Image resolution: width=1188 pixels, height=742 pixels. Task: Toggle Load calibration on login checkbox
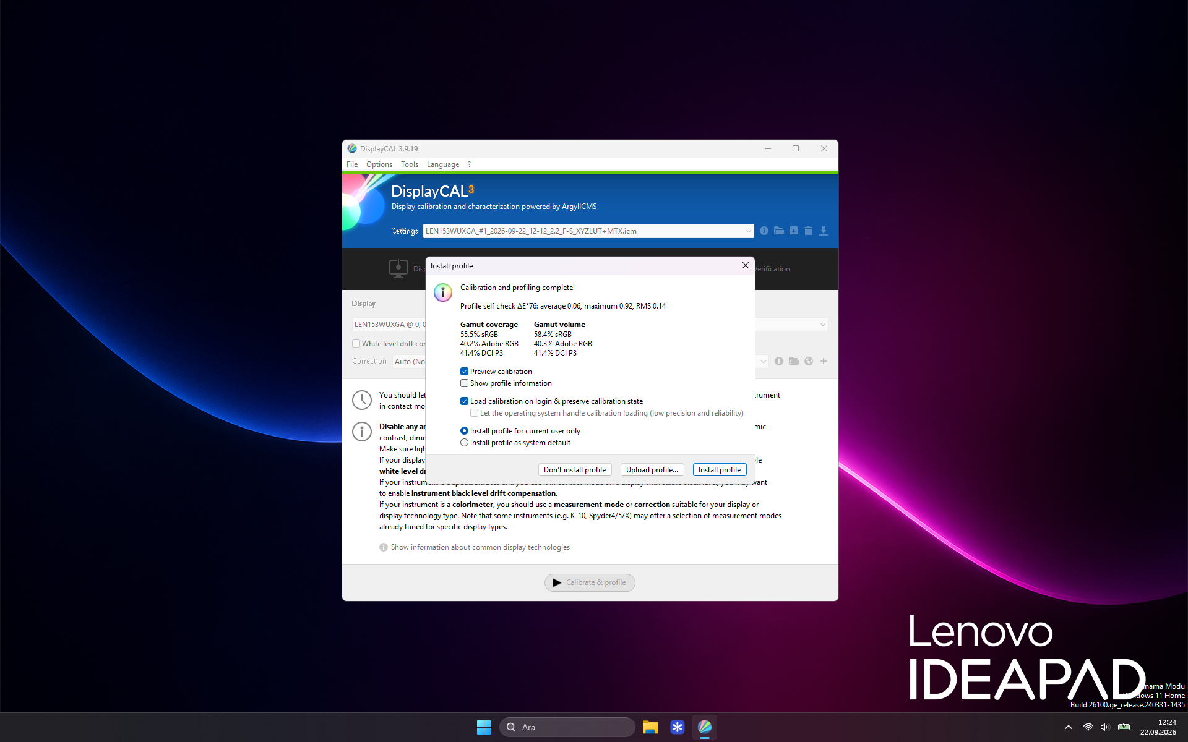coord(464,401)
